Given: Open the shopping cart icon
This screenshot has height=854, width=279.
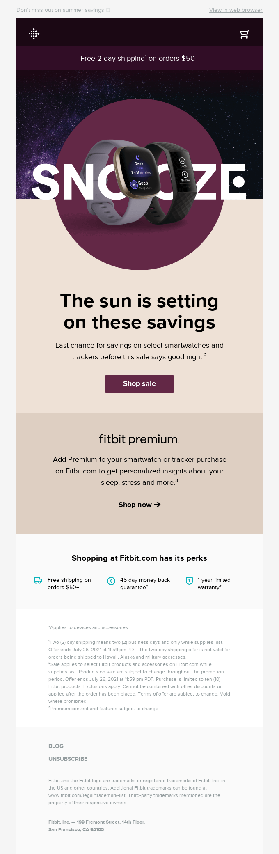Looking at the screenshot, I should click(245, 34).
